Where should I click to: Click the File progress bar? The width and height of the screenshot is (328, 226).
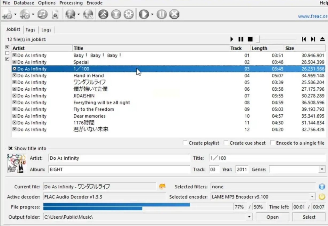(x=138, y=207)
